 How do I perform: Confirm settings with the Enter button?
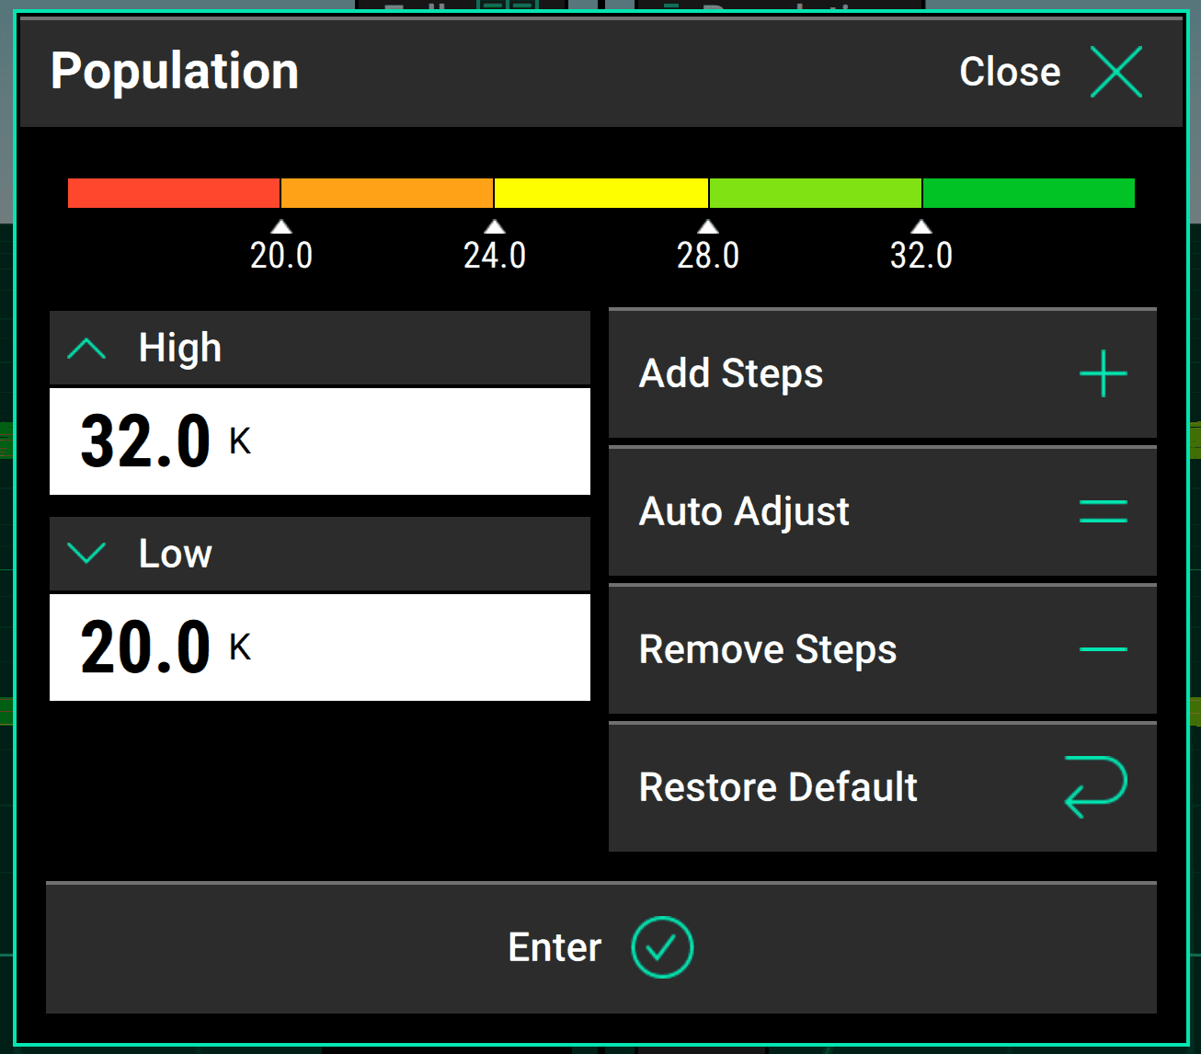point(600,947)
